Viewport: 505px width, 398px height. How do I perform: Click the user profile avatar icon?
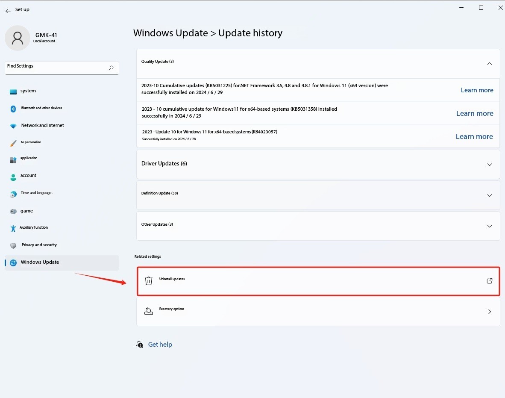point(18,38)
